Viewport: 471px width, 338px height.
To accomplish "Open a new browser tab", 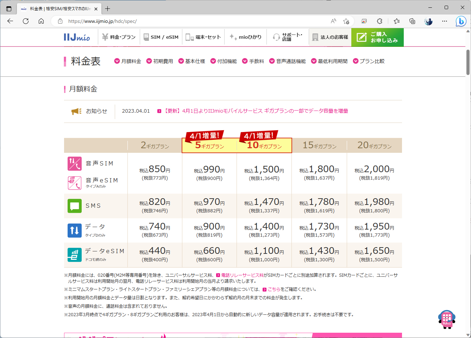I will click(108, 8).
